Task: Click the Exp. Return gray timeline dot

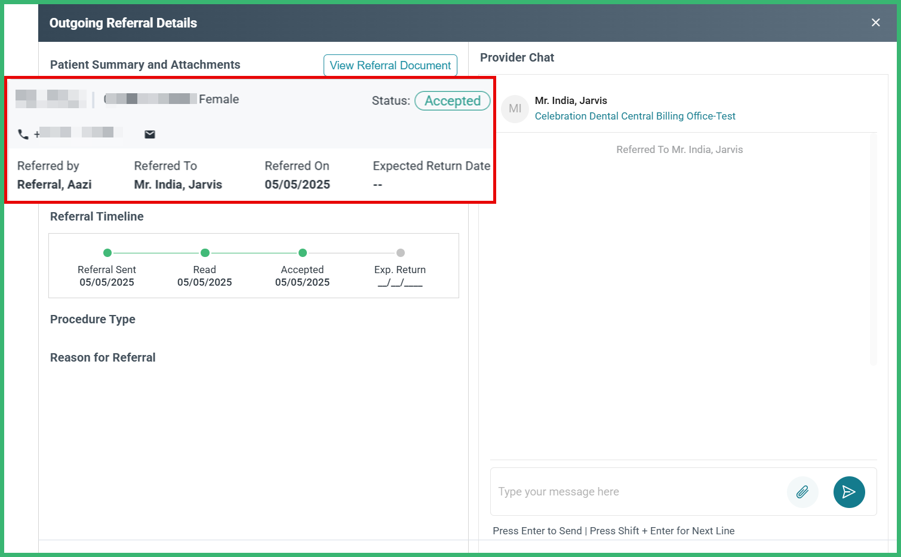Action: pyautogui.click(x=400, y=252)
